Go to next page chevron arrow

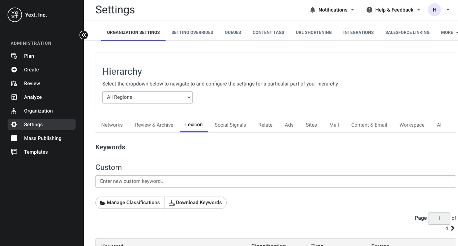453,228
